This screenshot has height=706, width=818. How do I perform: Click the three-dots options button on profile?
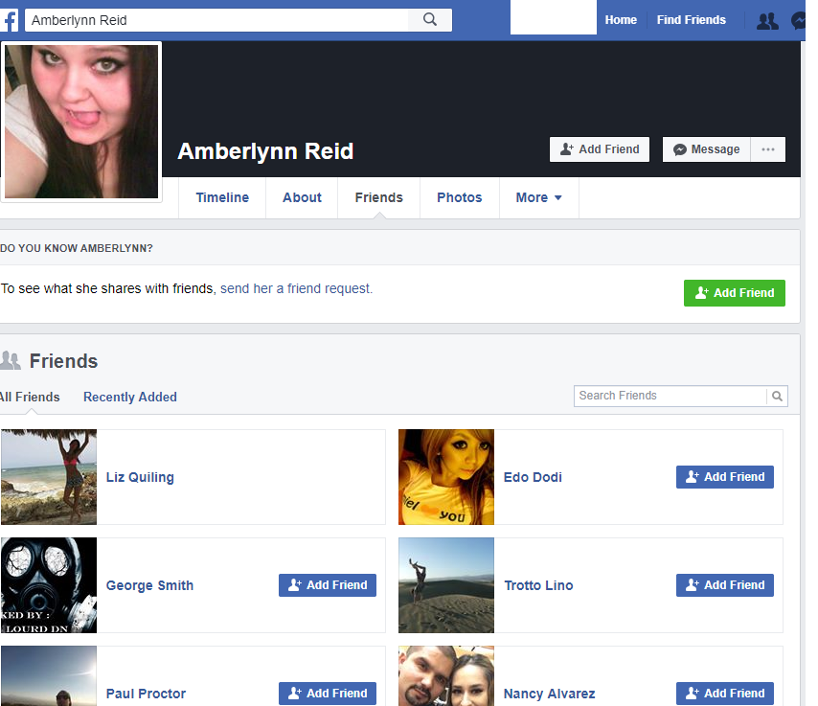click(x=768, y=149)
